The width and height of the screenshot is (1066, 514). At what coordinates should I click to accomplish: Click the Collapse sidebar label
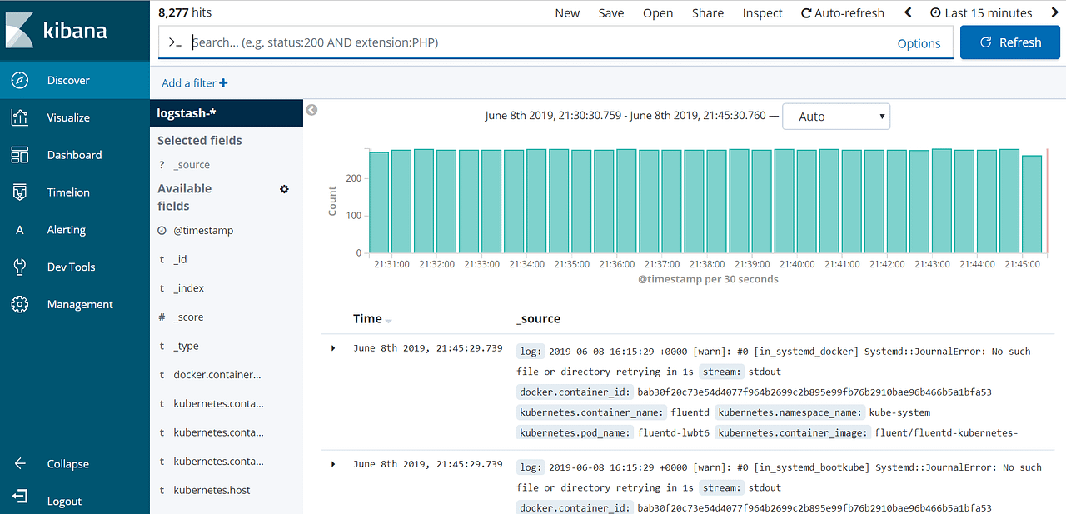[68, 464]
